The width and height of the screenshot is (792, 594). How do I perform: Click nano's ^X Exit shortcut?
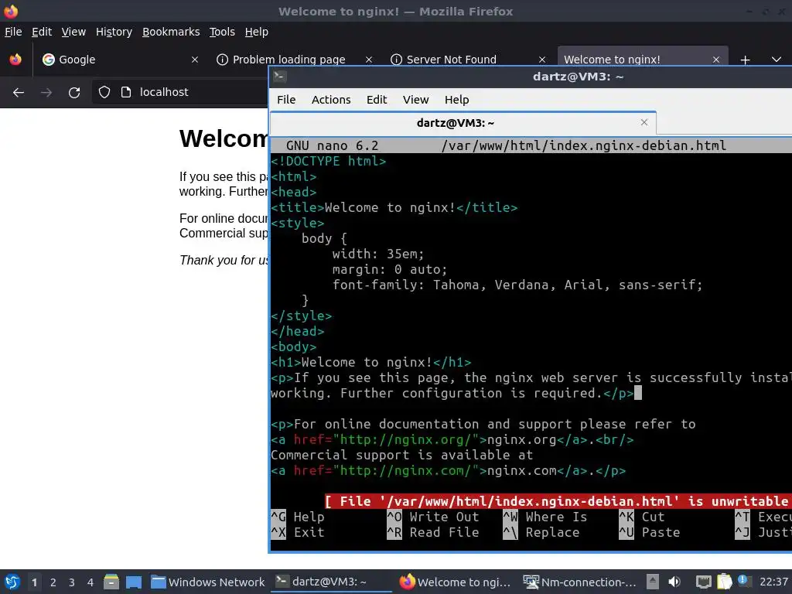tap(298, 532)
